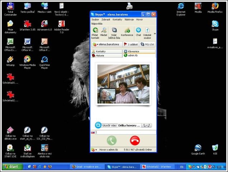Screen dimensions: 228x172
Task: Switch to the Klávesnice tab
Action: 139,51
